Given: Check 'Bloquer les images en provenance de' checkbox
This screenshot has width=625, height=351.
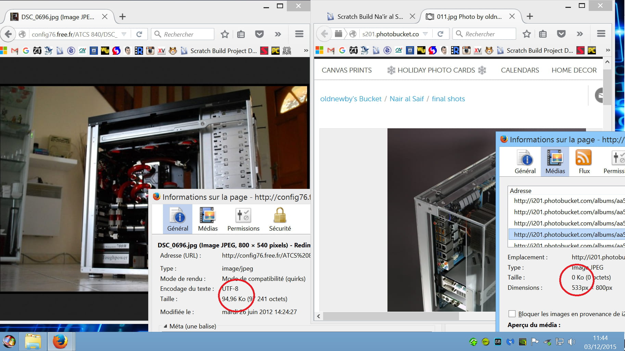Looking at the screenshot, I should click(512, 314).
